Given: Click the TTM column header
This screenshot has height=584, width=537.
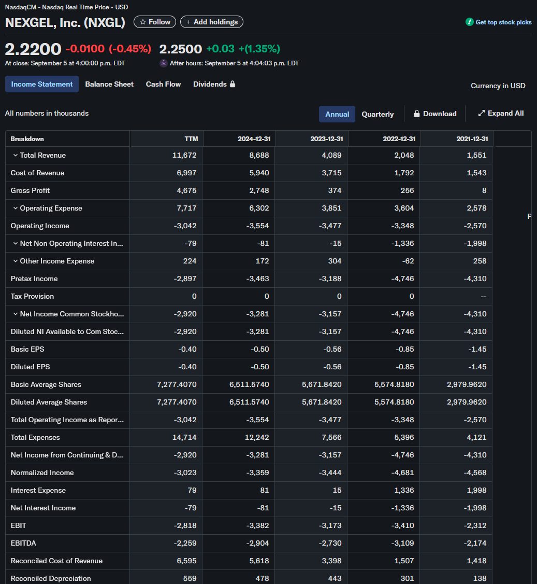Looking at the screenshot, I should pos(191,139).
